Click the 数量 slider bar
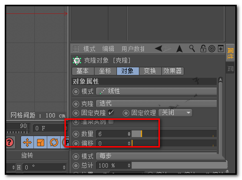 (x=174, y=134)
